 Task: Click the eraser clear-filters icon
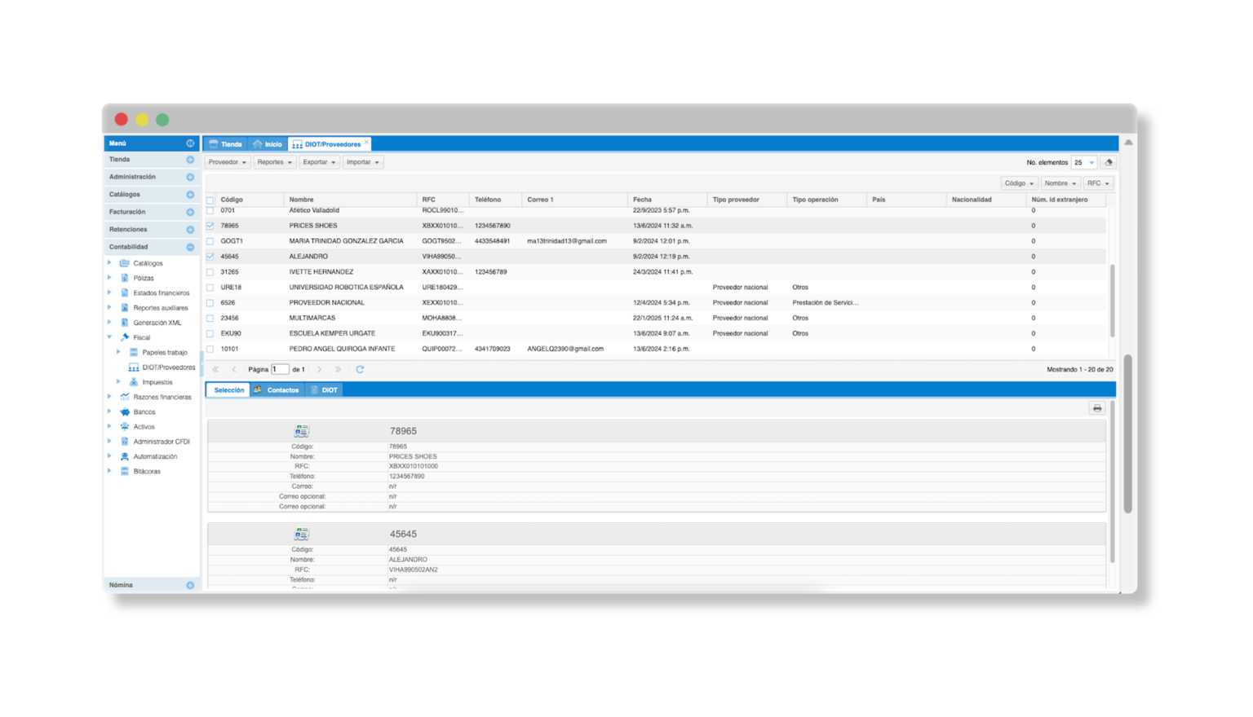tap(1108, 162)
